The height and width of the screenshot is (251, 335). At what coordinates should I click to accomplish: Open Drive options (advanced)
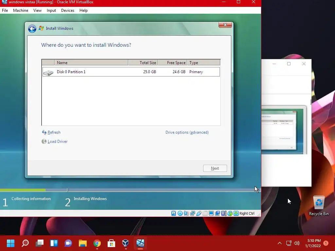point(187,132)
